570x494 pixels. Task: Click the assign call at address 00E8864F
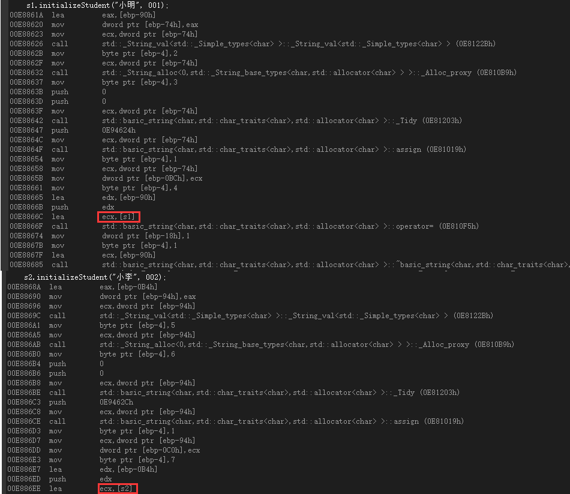238,149
